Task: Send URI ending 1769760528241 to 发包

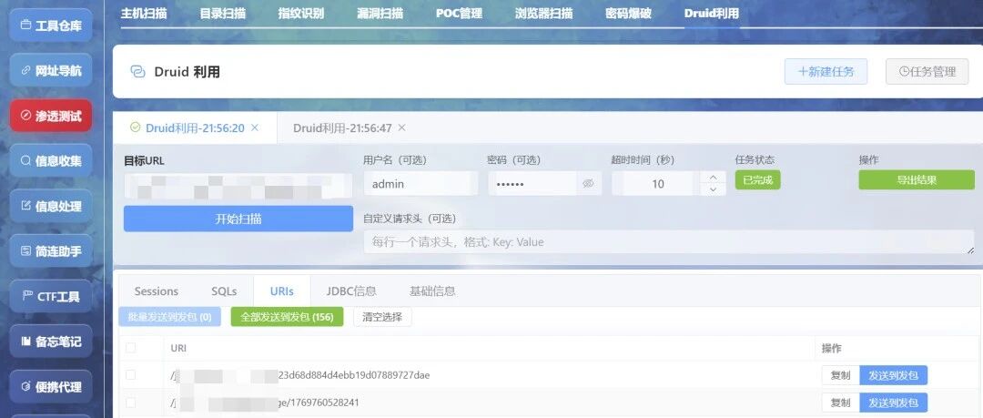Action: (894, 403)
